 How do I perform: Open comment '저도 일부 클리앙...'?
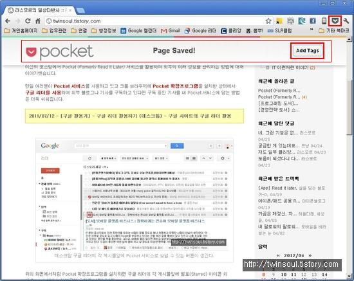point(277,152)
